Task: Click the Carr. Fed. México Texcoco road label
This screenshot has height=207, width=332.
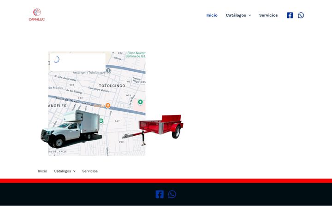Action: point(74,101)
